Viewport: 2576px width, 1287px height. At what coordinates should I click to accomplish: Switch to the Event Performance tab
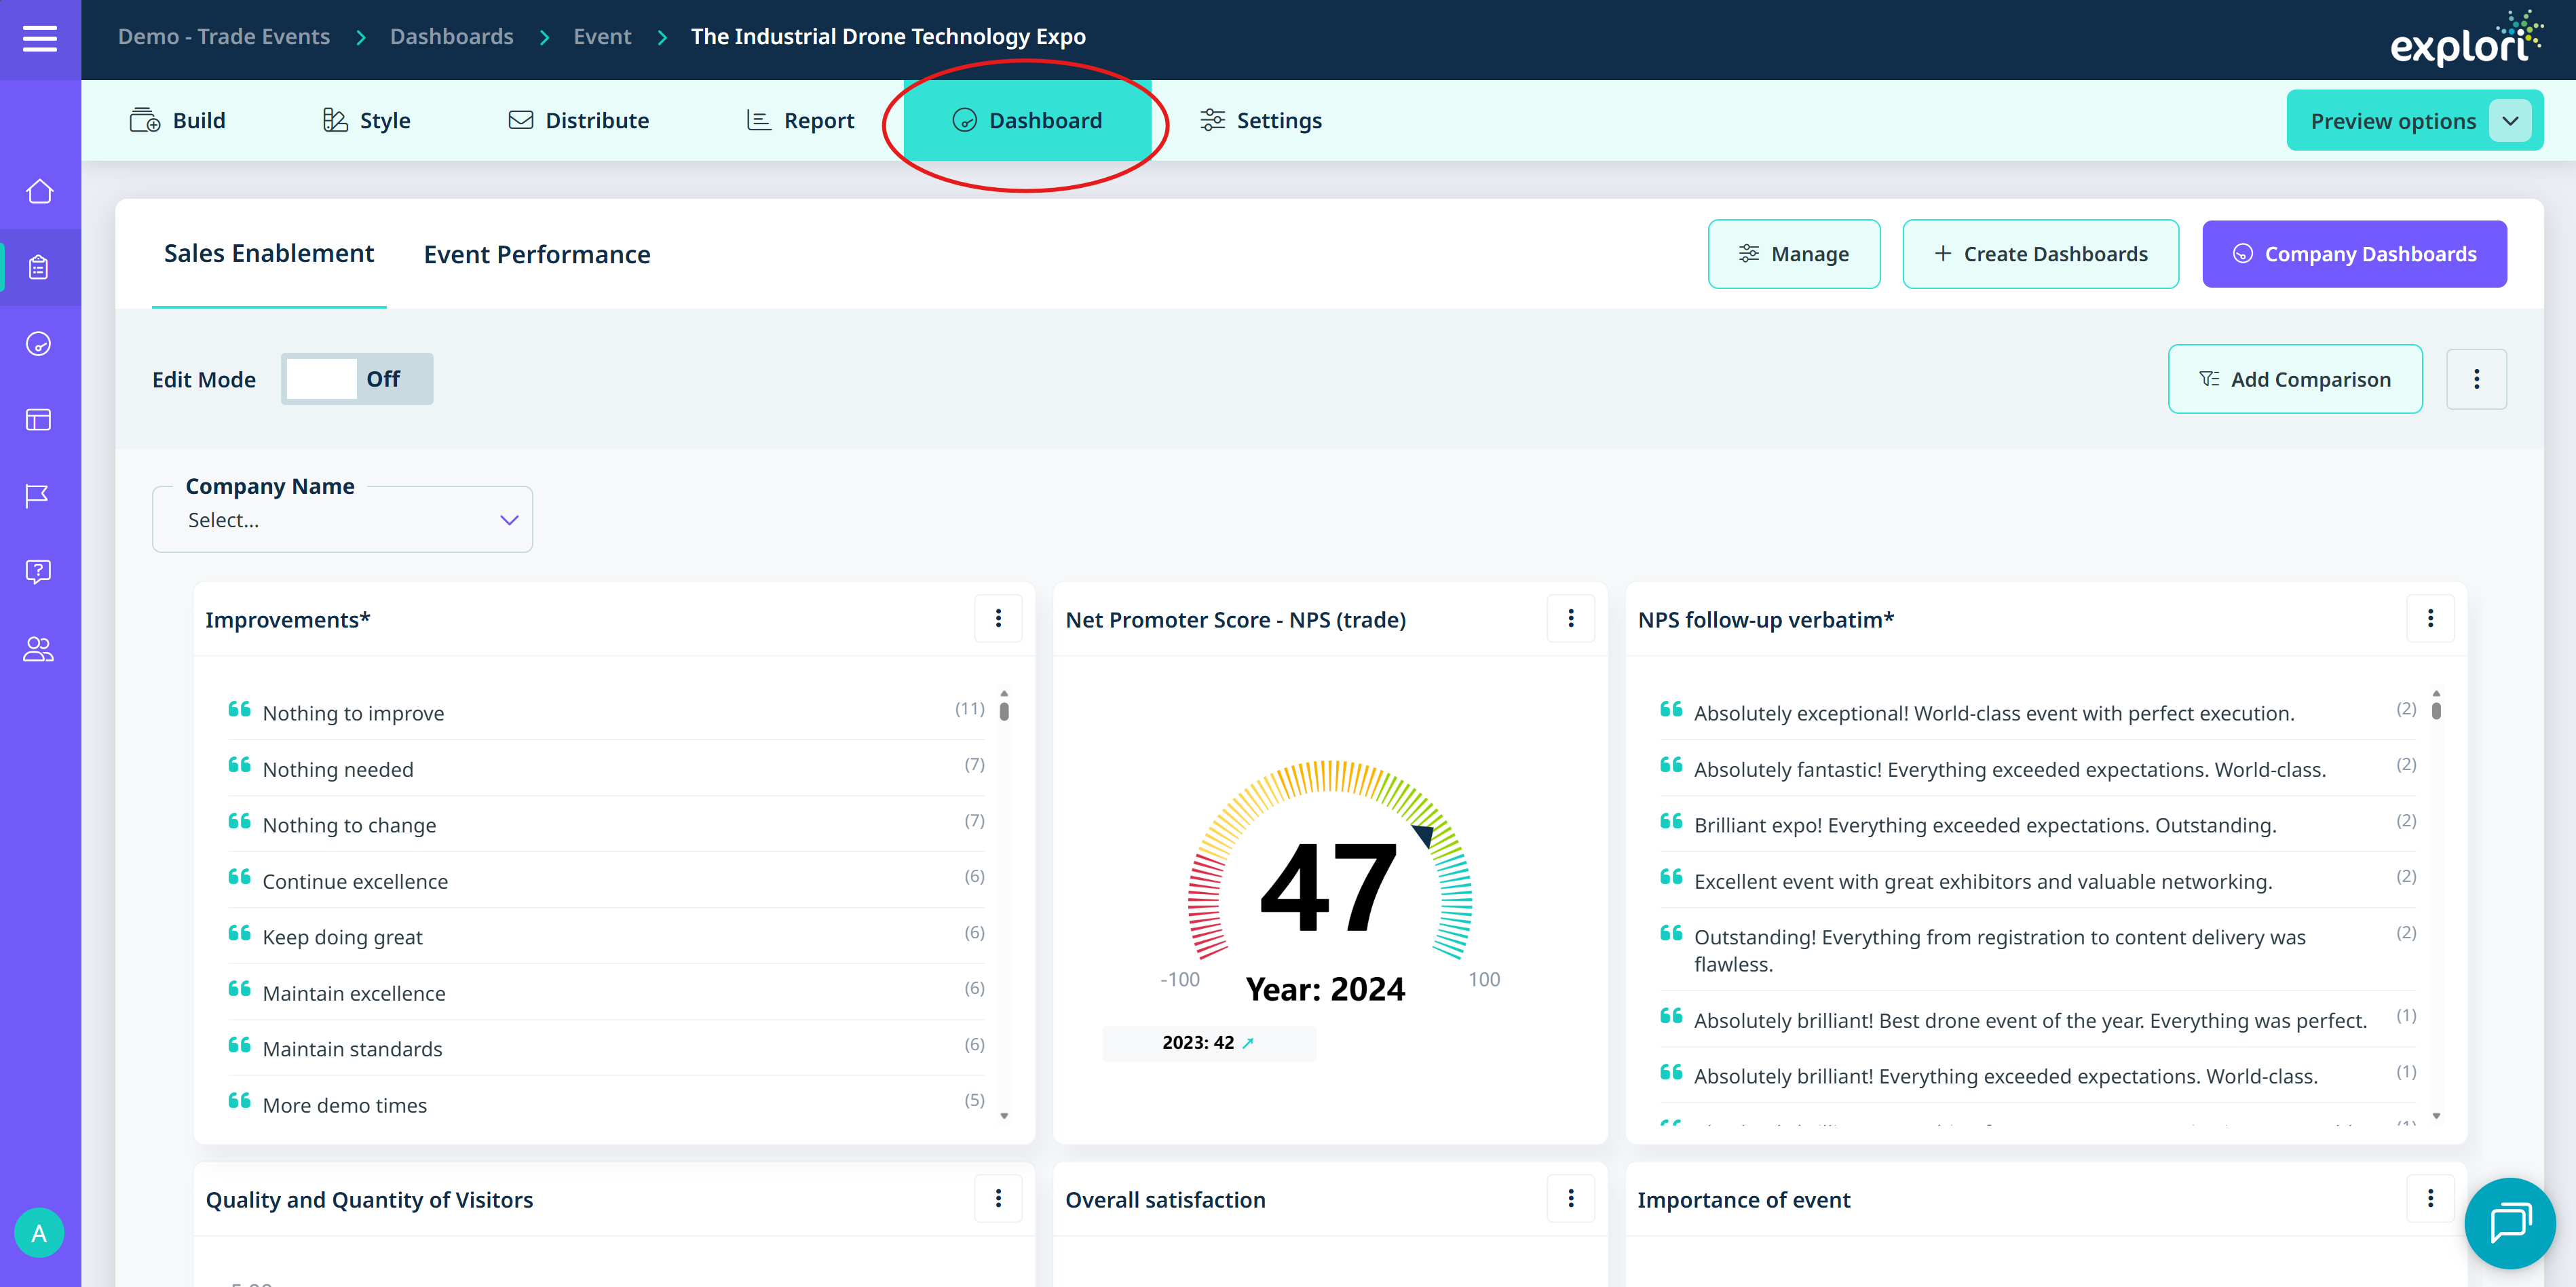pyautogui.click(x=537, y=255)
